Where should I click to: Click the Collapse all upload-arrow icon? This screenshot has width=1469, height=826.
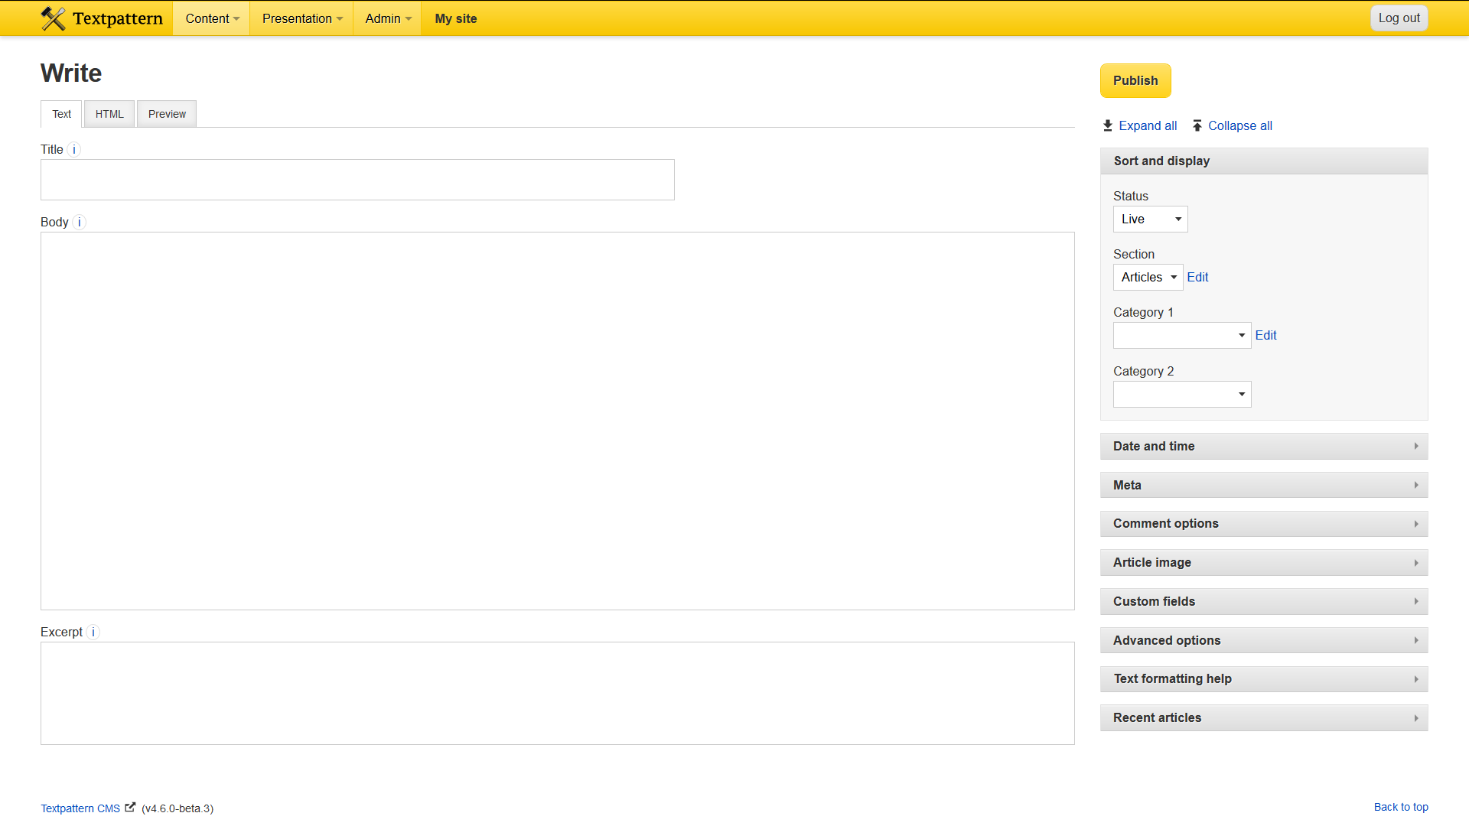(1197, 125)
